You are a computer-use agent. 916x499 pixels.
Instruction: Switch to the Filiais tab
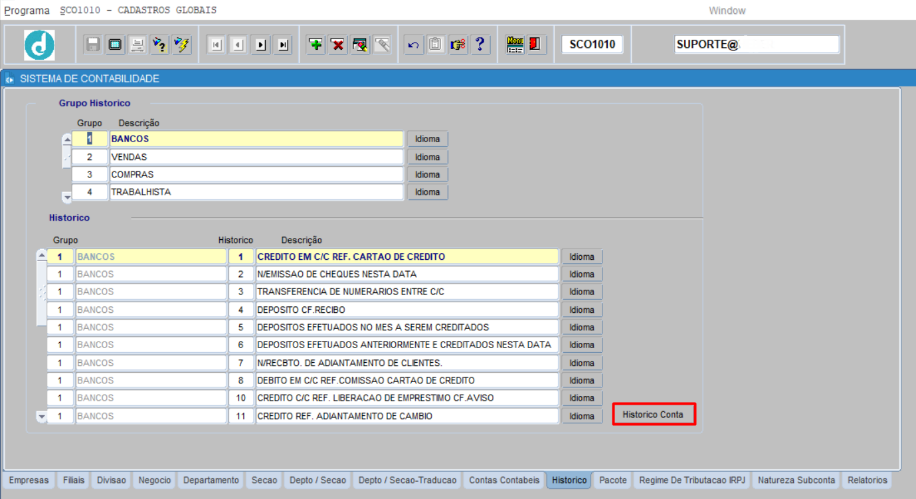pos(74,480)
